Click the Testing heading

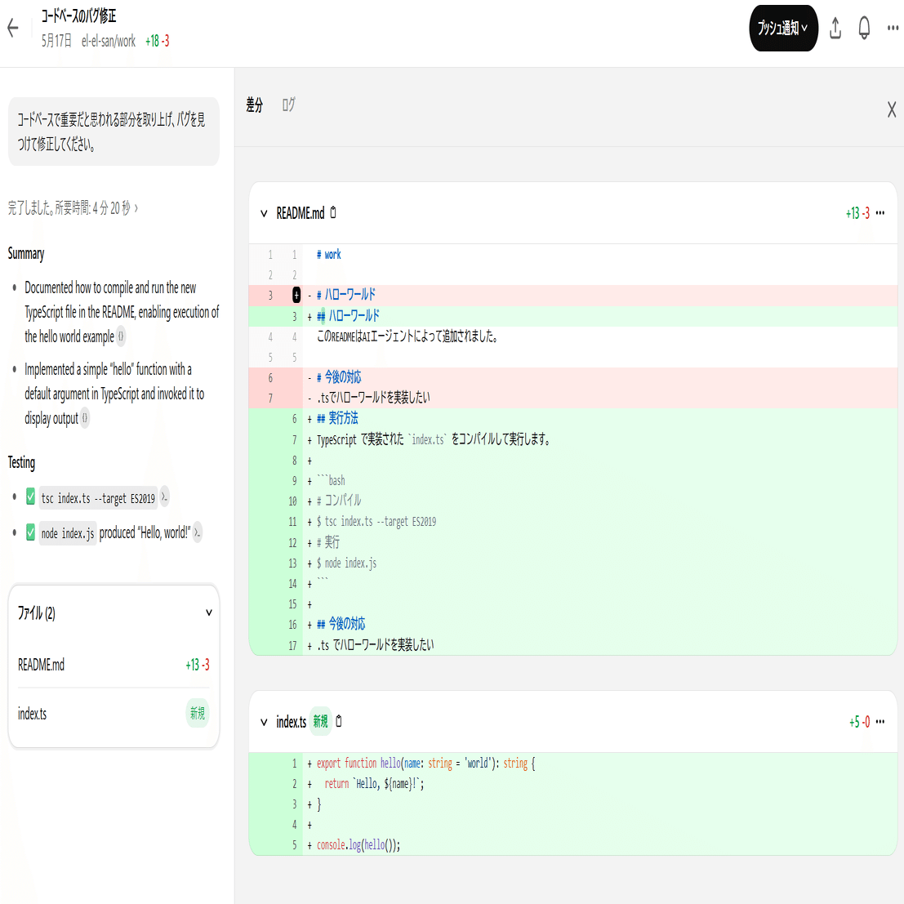[21, 462]
